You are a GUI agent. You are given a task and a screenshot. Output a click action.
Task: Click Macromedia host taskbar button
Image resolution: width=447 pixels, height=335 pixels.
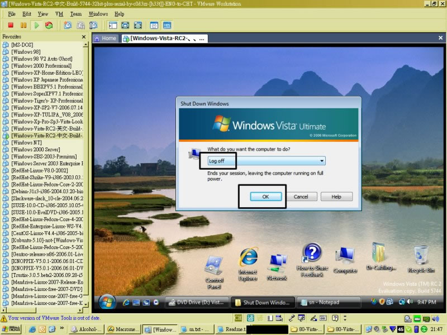click(x=123, y=329)
